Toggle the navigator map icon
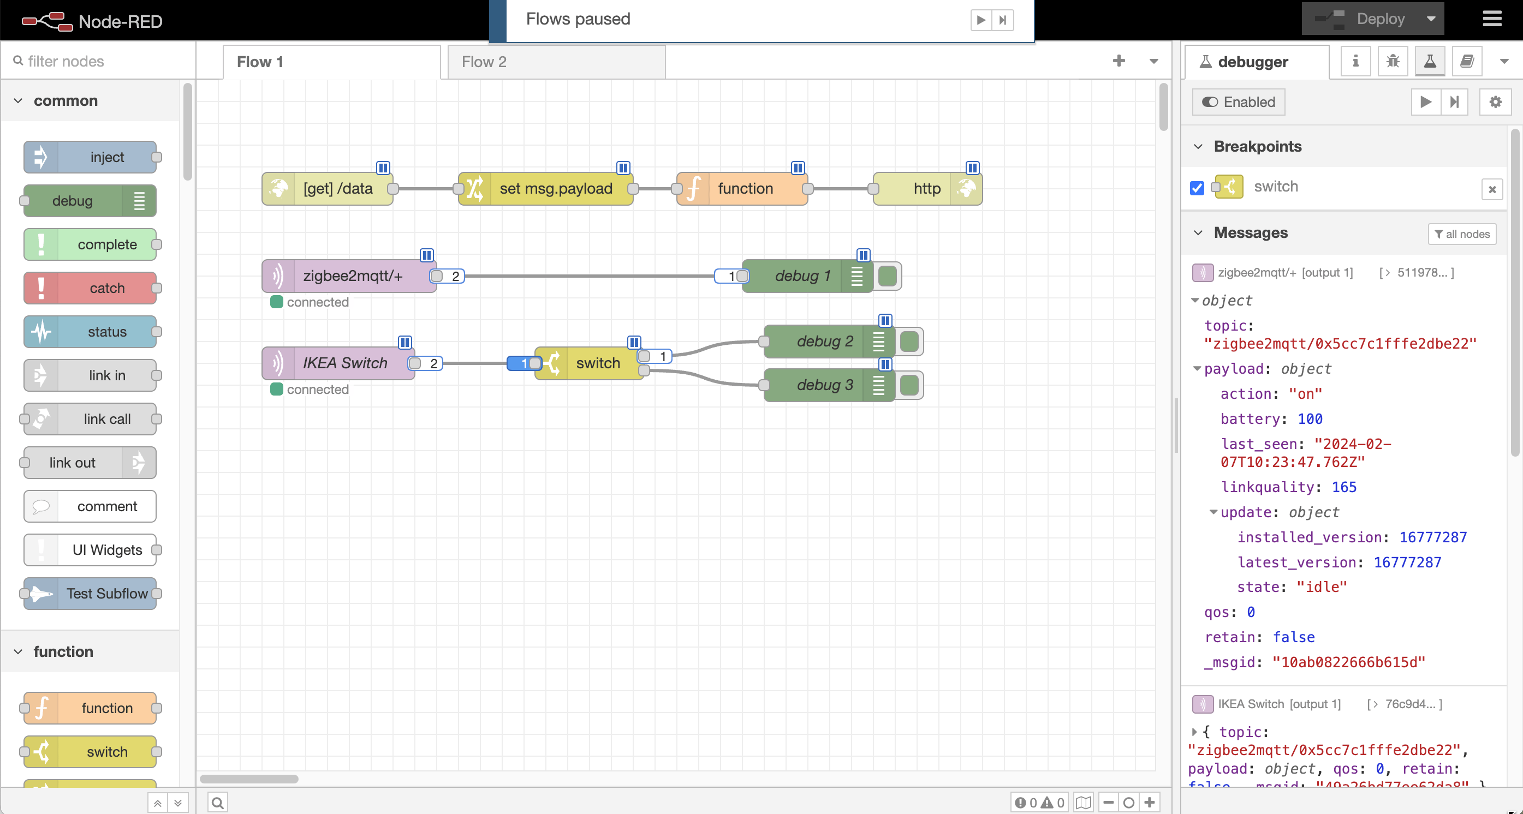Screen dimensions: 1523x814 1083,802
